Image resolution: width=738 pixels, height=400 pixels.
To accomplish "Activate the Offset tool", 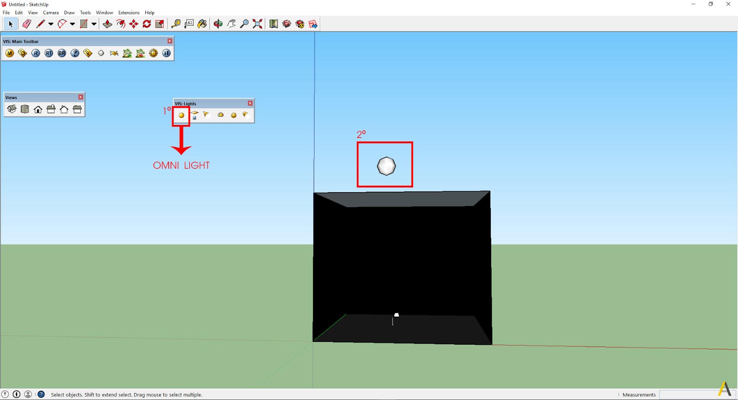I will [120, 24].
